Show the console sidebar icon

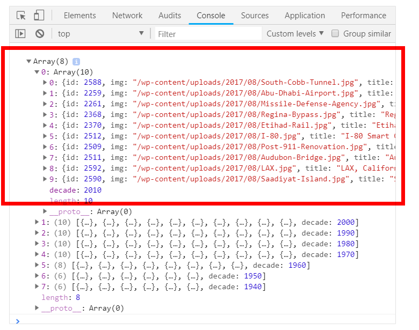[20, 34]
